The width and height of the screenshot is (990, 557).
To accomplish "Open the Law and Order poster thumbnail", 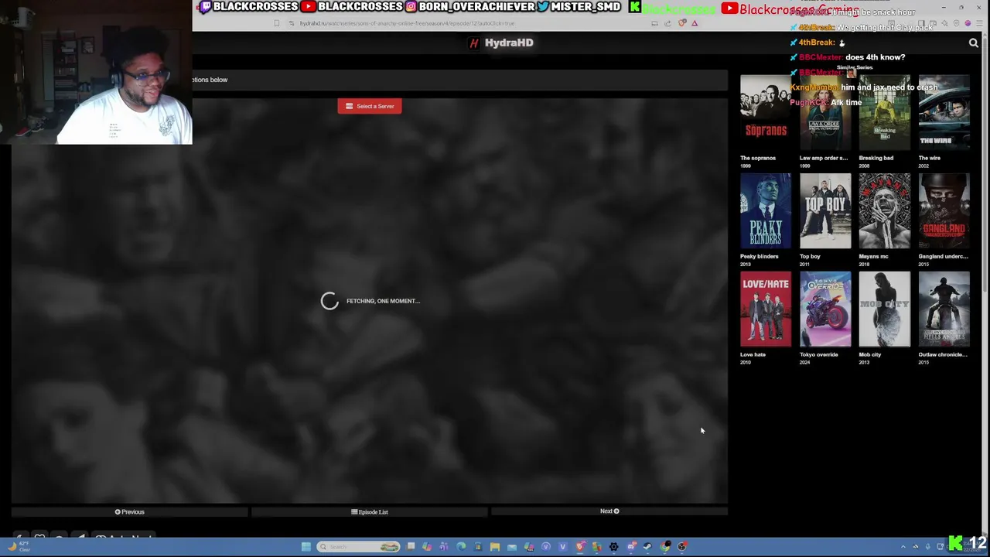I will point(825,113).
